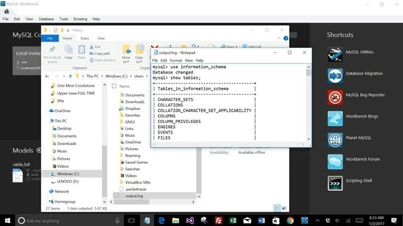Switch to Explorer Share tab
Viewport: 403px width, 226px height.
84,38
